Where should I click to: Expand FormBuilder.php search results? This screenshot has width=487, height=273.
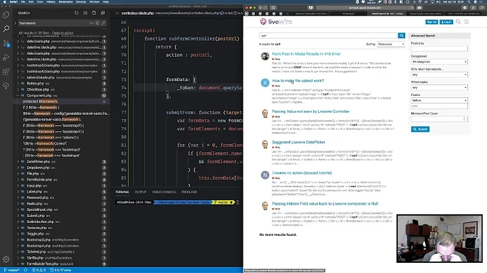pyautogui.click(x=18, y=180)
